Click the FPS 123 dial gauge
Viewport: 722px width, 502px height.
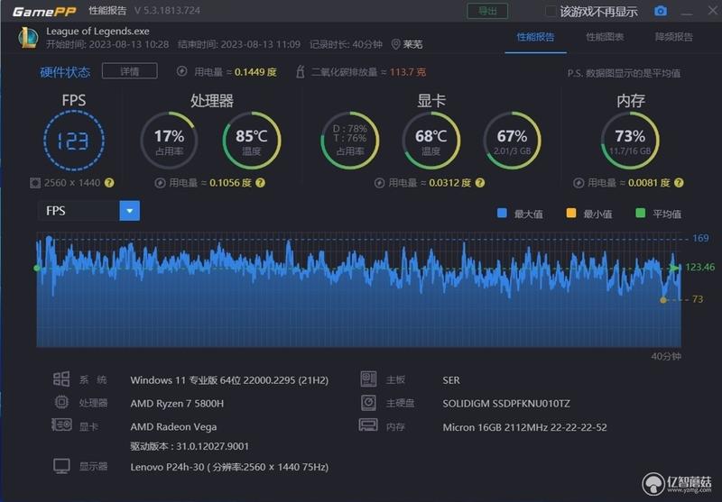(74, 141)
